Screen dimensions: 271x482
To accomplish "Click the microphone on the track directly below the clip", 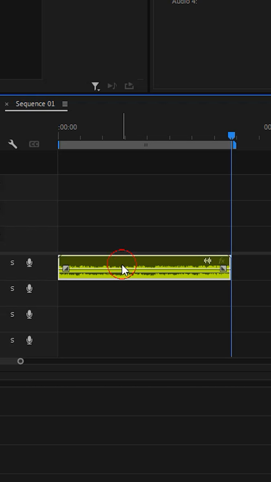I will (29, 288).
